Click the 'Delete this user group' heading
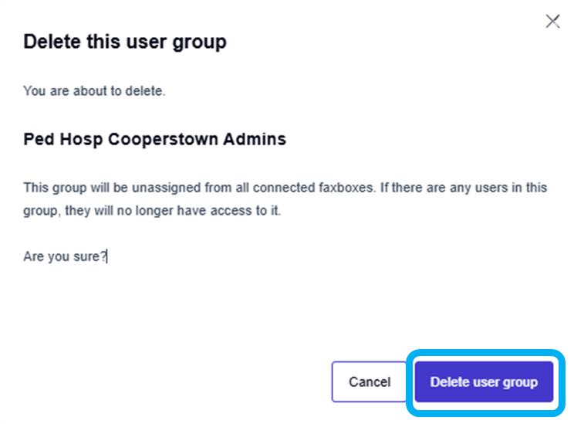The image size is (574, 424). click(x=125, y=42)
